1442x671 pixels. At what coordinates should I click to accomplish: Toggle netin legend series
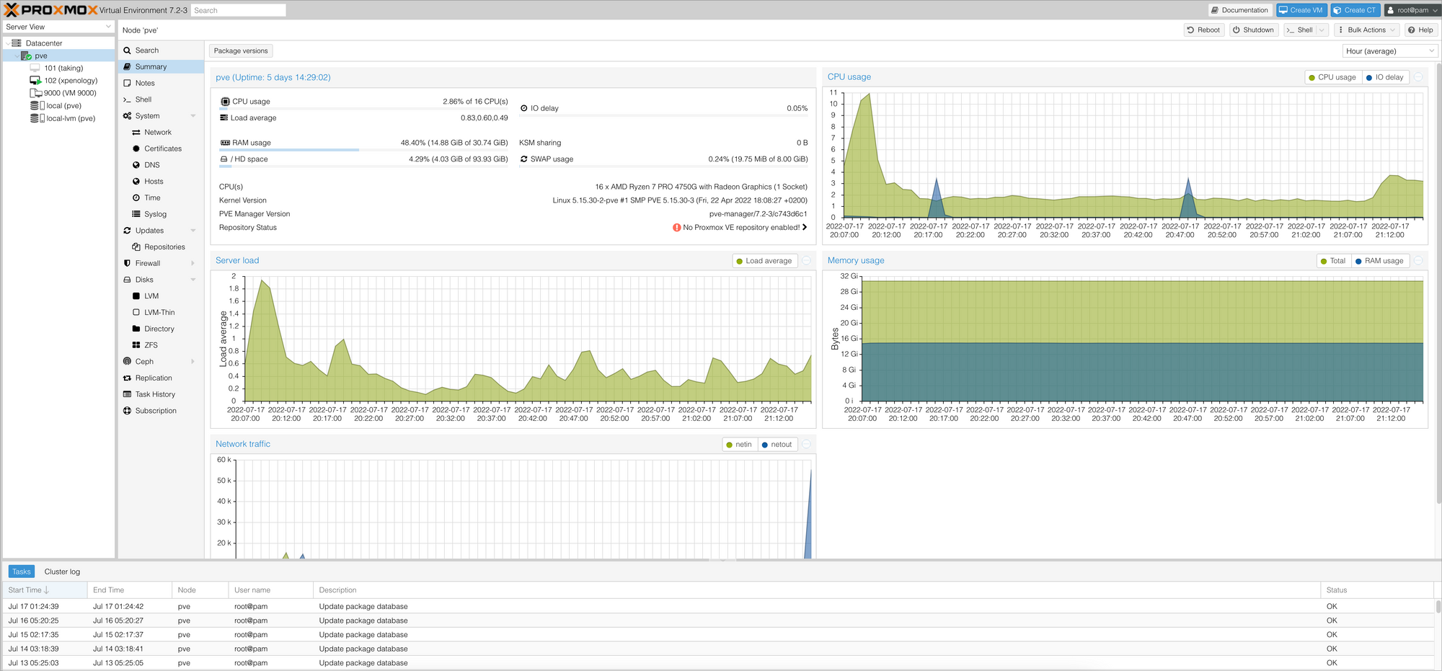click(x=739, y=445)
